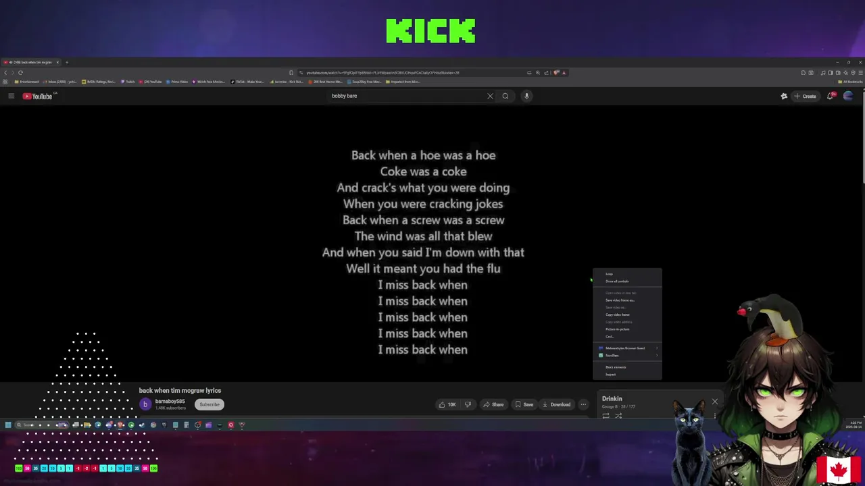865x486 pixels.
Task: Subscribe to bamaboy585 channel
Action: pyautogui.click(x=209, y=404)
